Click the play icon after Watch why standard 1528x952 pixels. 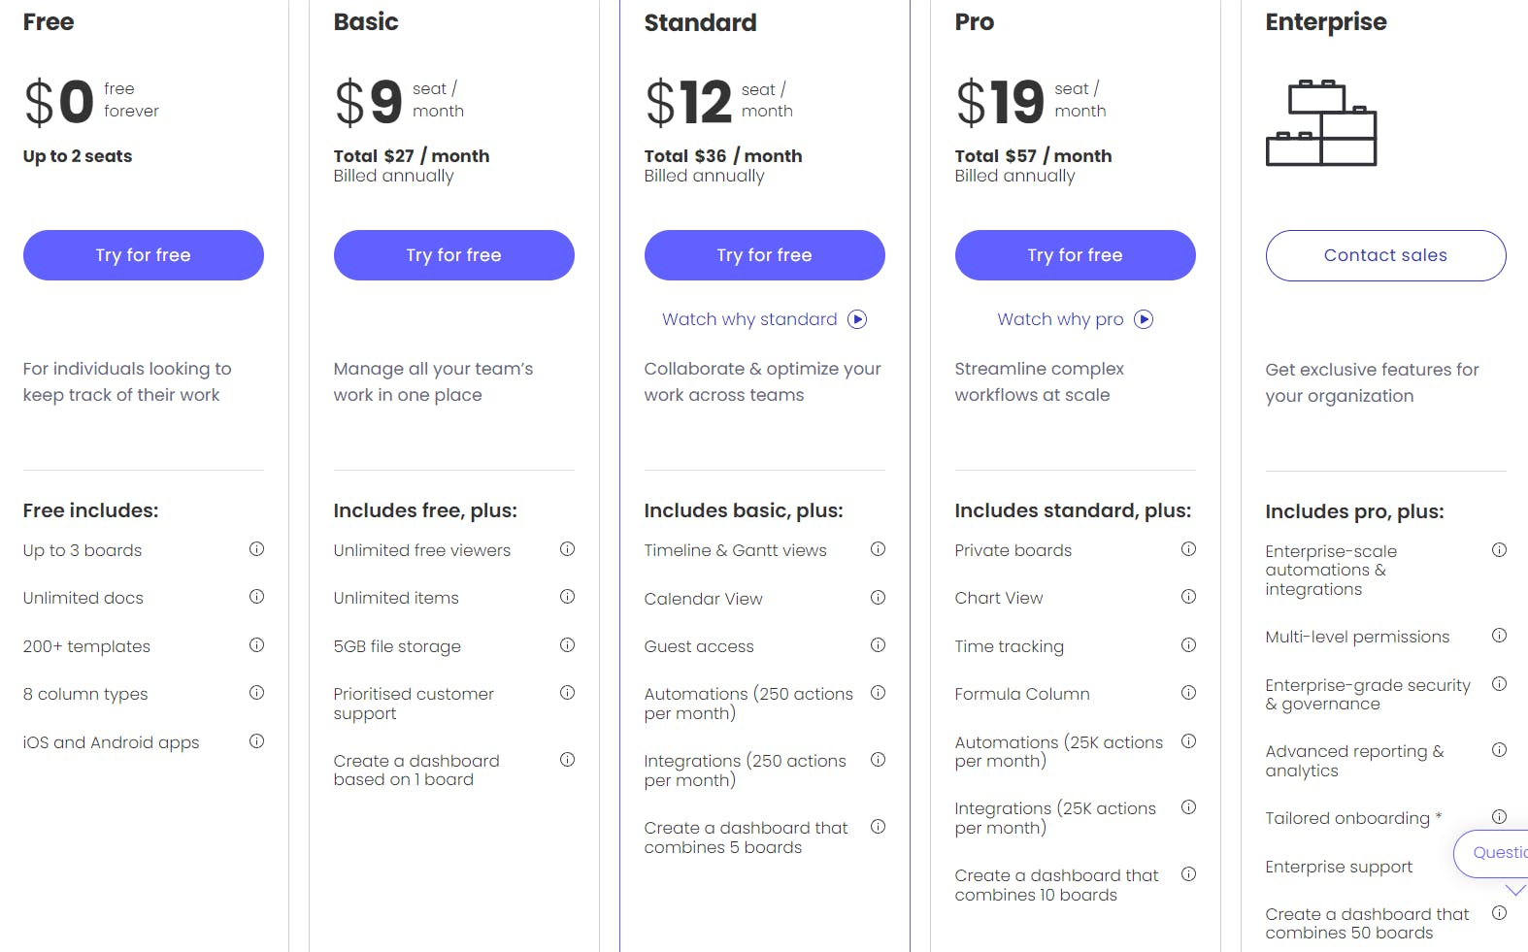point(857,319)
